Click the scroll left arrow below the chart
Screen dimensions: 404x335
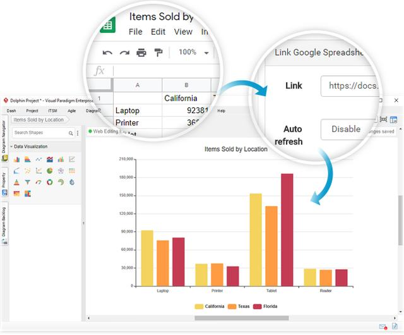point(88,318)
